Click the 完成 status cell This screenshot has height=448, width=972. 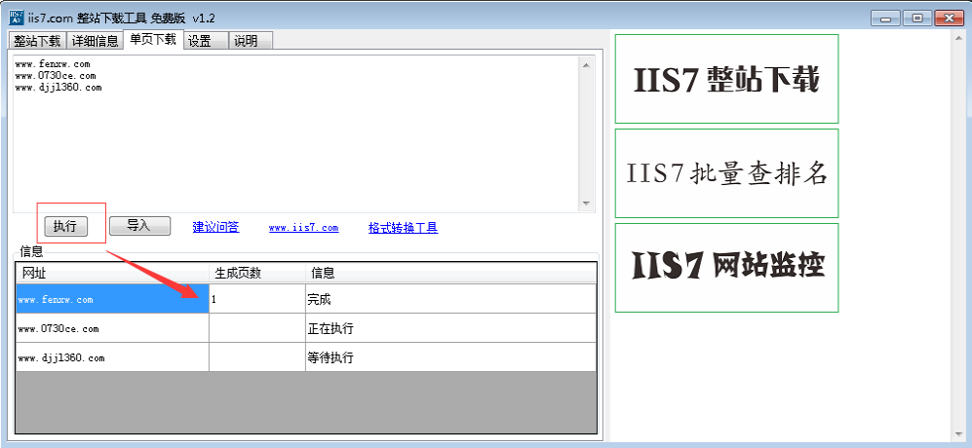click(450, 299)
